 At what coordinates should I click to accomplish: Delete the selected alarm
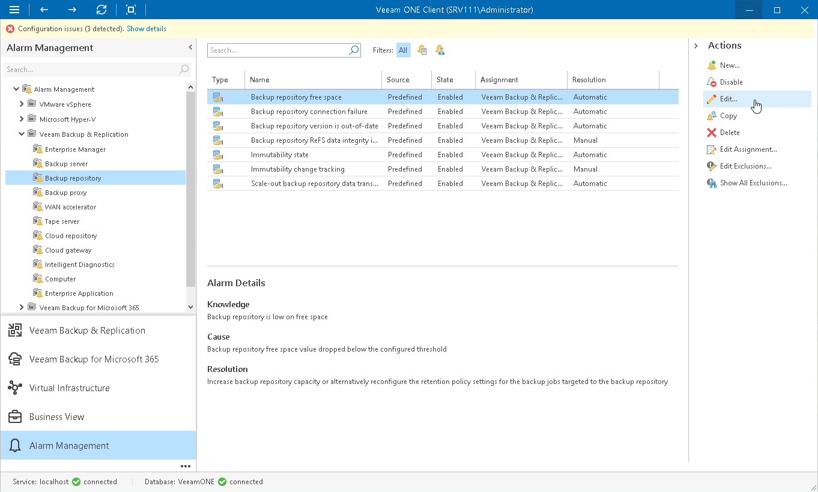click(x=727, y=132)
